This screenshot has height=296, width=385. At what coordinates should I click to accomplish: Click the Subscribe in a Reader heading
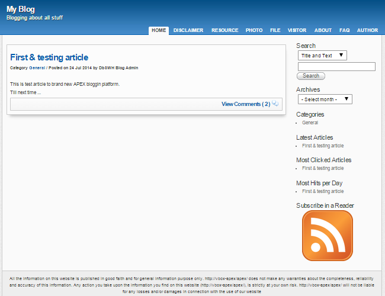325,205
